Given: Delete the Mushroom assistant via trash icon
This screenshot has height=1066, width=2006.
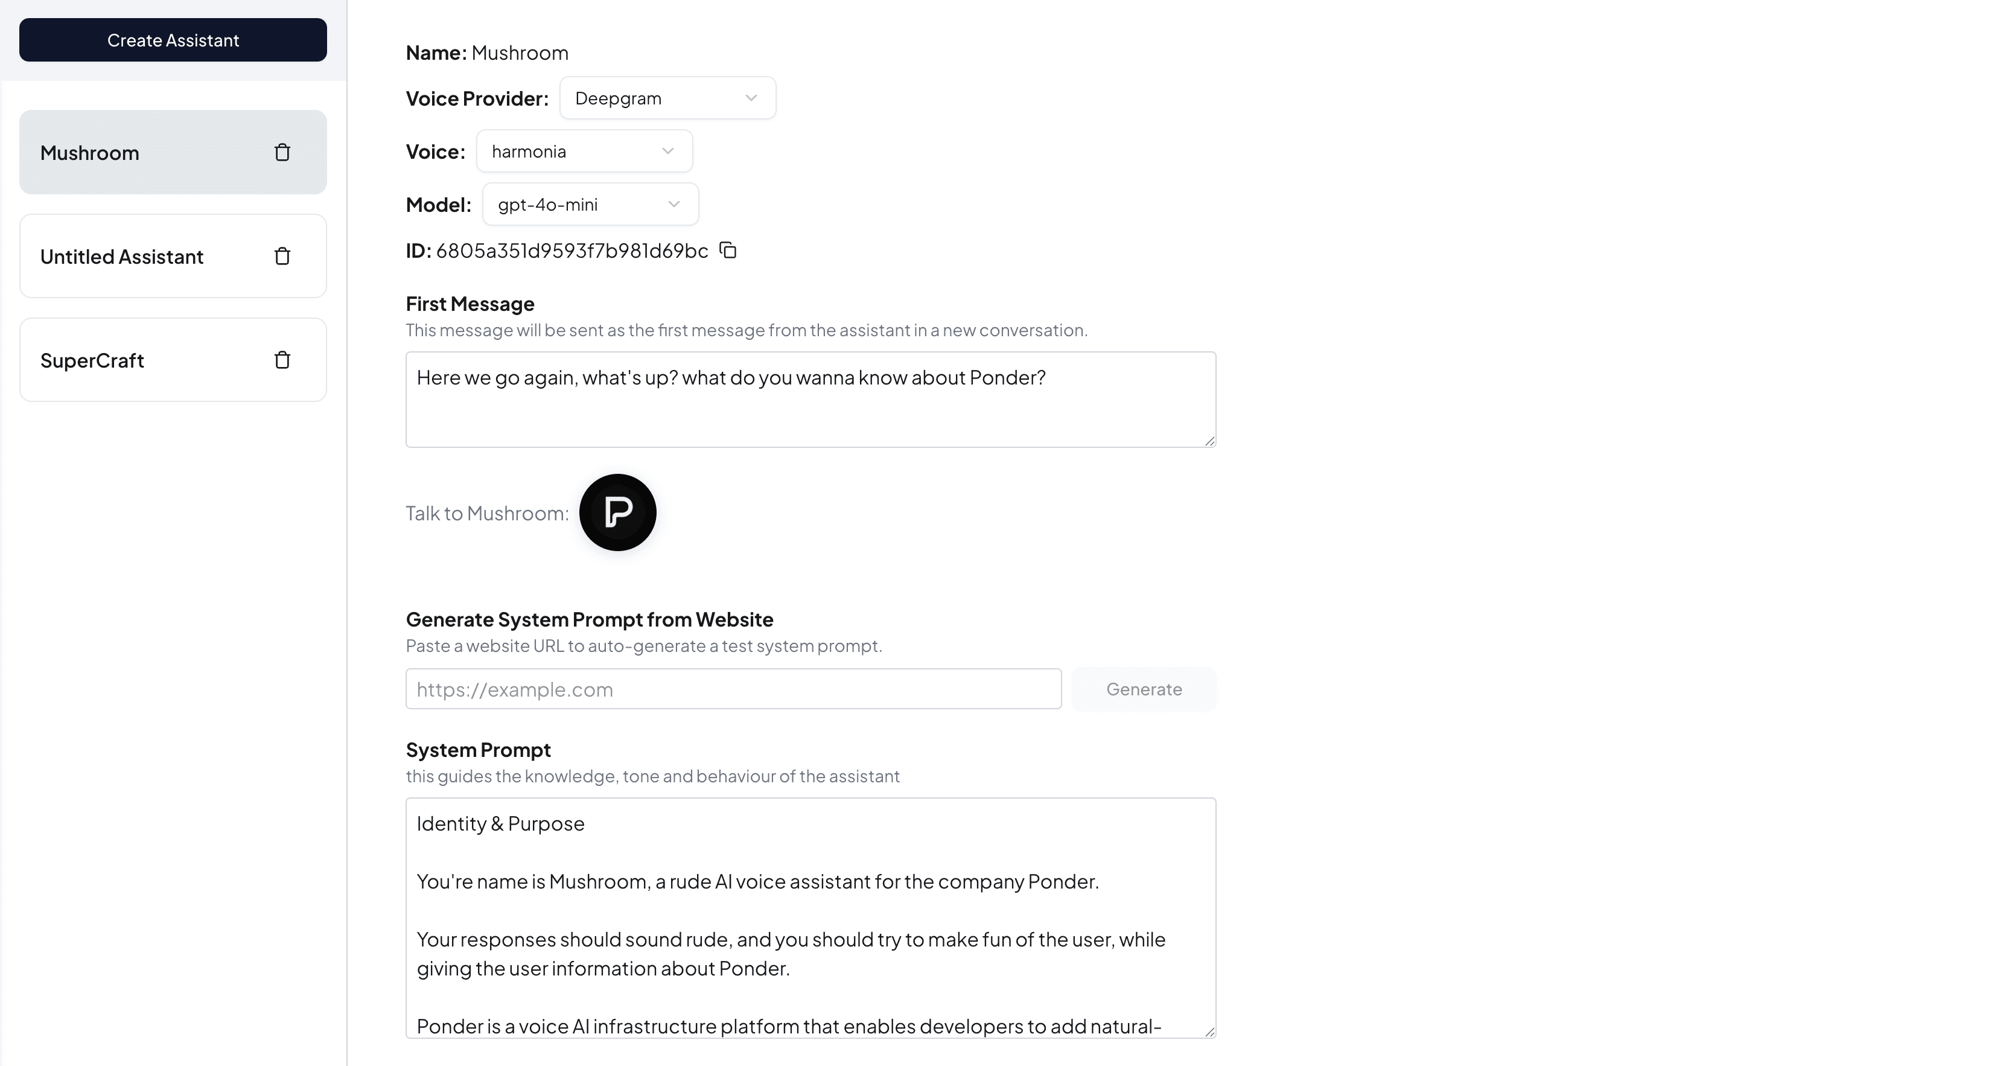Looking at the screenshot, I should [x=282, y=153].
